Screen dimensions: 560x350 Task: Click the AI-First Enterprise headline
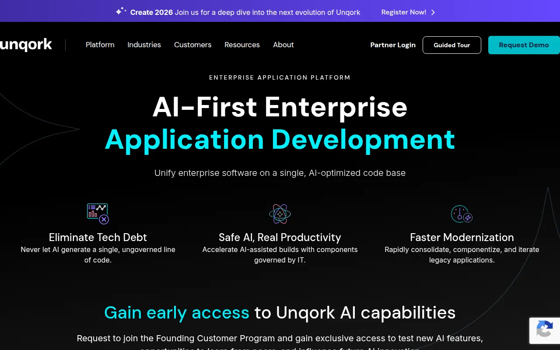tap(280, 107)
